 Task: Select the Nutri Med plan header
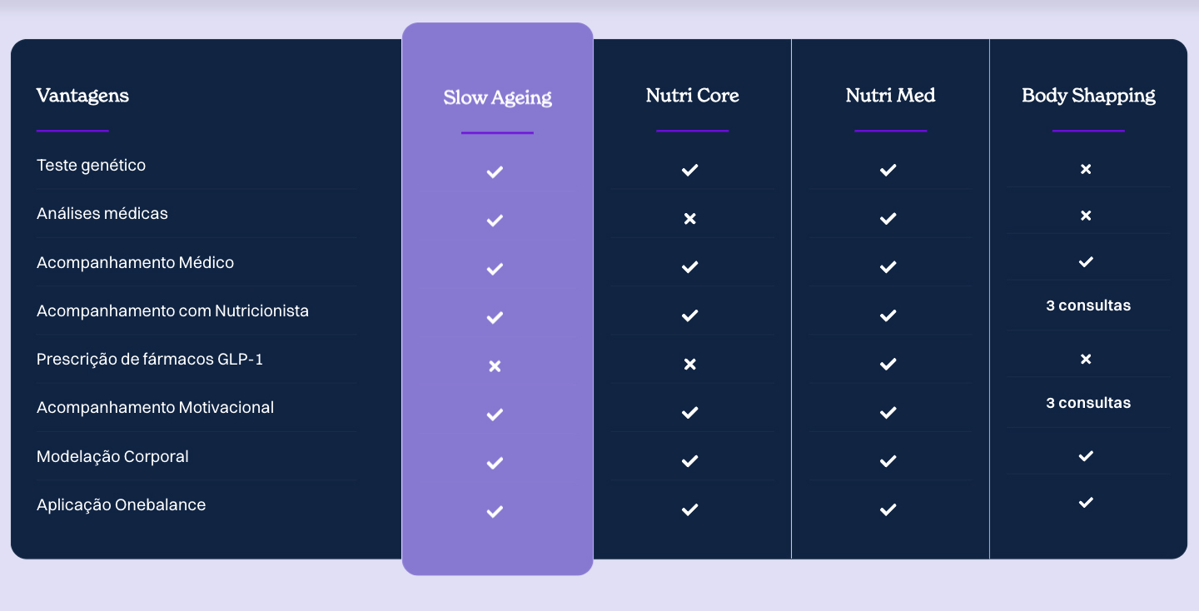click(x=890, y=96)
